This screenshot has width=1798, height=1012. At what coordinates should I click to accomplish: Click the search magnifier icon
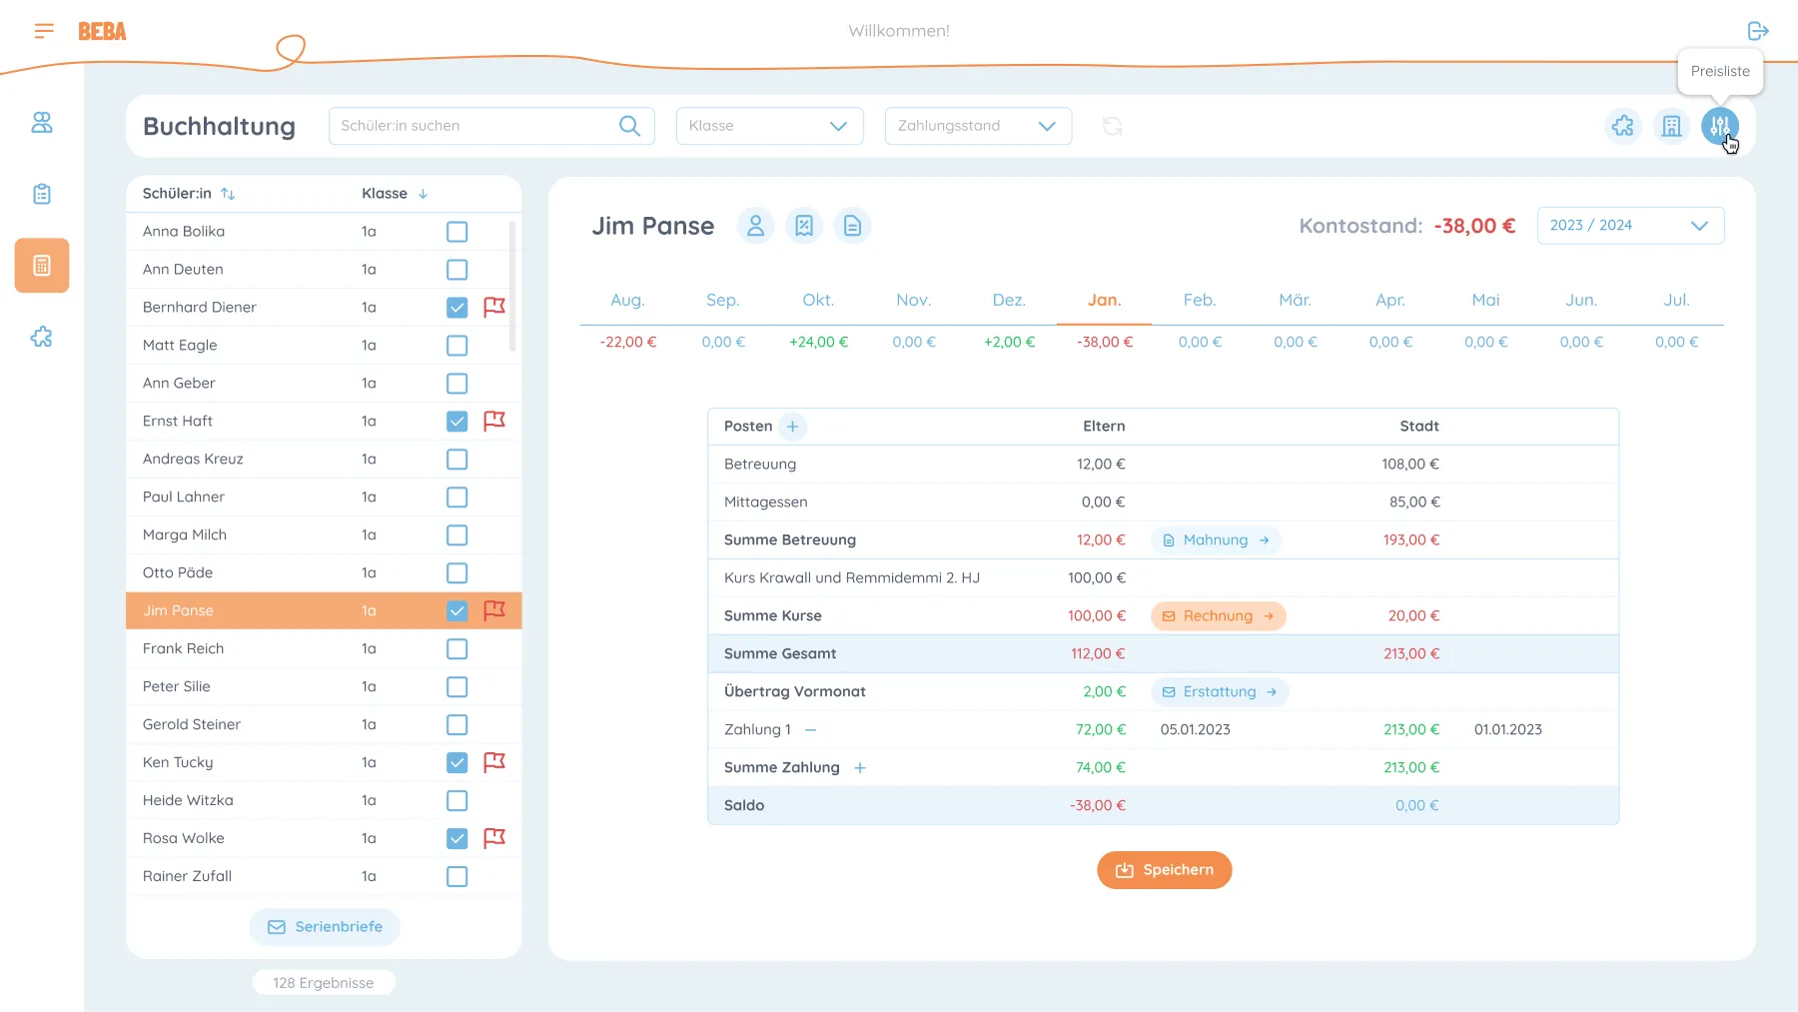[629, 126]
